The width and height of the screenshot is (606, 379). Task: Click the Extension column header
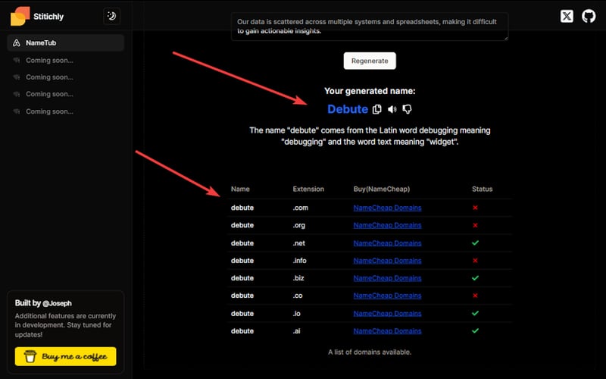point(308,189)
